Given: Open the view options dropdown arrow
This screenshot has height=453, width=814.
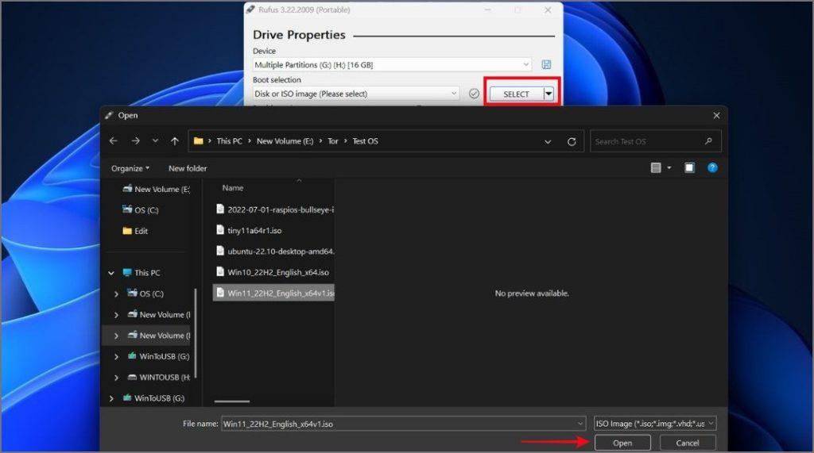Looking at the screenshot, I should [x=669, y=168].
